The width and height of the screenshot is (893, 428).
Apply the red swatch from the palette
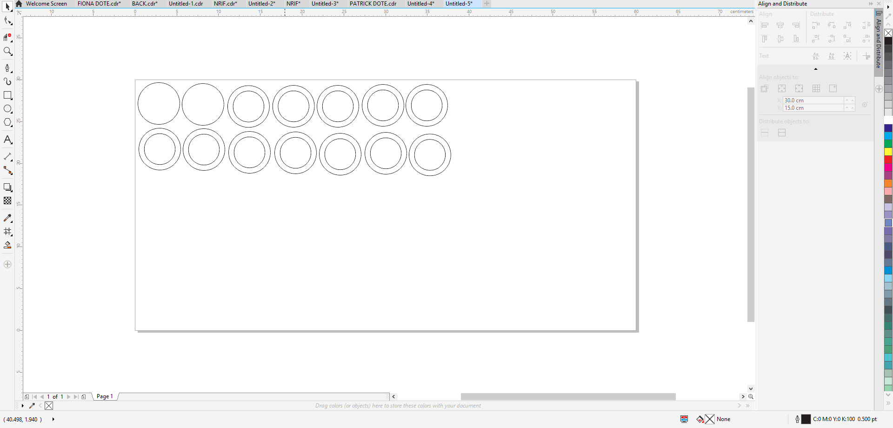888,160
